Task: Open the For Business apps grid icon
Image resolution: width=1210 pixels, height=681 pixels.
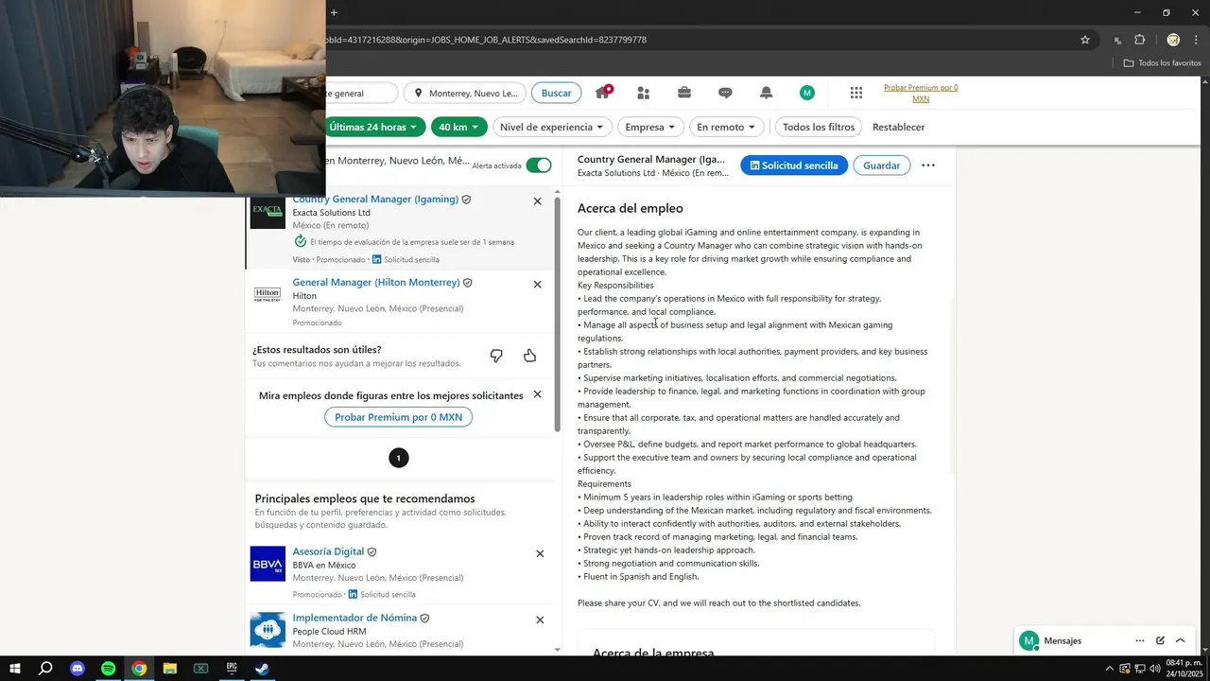Action: [x=856, y=93]
